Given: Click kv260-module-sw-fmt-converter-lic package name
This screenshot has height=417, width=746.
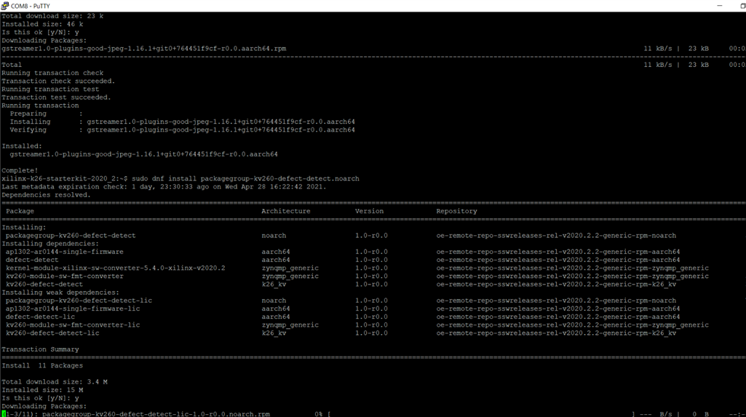Looking at the screenshot, I should [x=73, y=325].
